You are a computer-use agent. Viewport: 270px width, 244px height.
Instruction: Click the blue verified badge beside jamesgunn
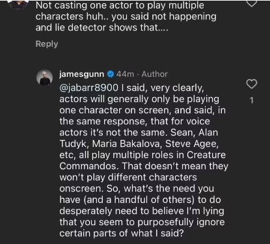pyautogui.click(x=111, y=74)
